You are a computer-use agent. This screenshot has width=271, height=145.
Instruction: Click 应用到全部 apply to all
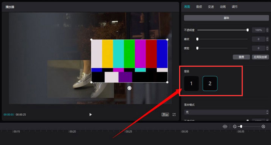pos(260,57)
